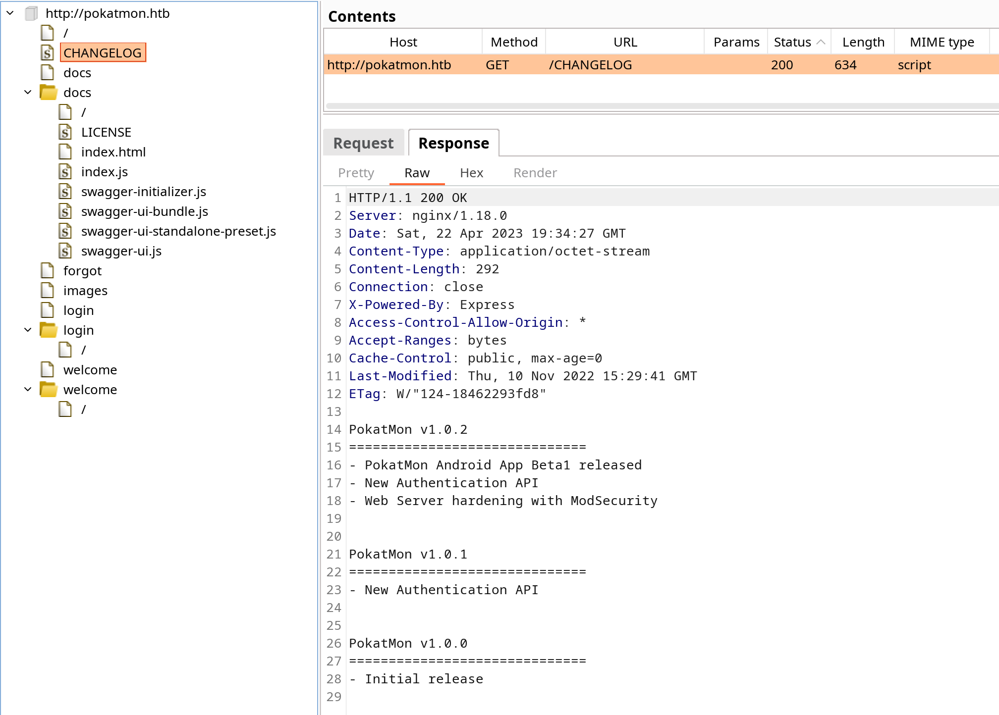Click the yellow welcome folder icon

(x=49, y=390)
